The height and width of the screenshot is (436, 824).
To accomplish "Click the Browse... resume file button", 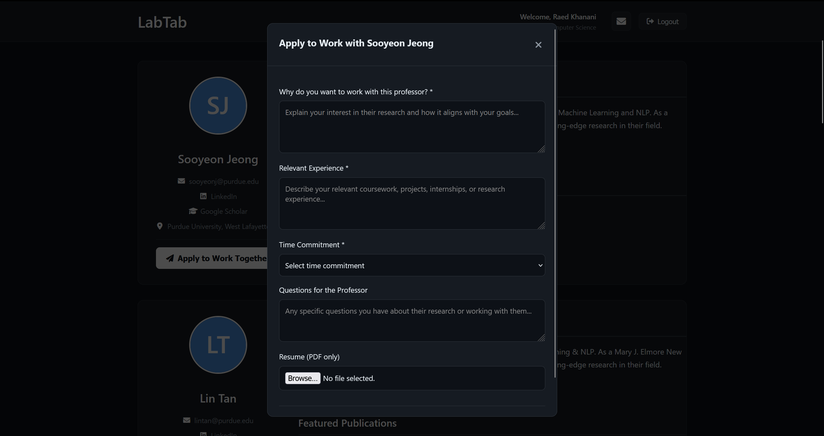I will (302, 378).
